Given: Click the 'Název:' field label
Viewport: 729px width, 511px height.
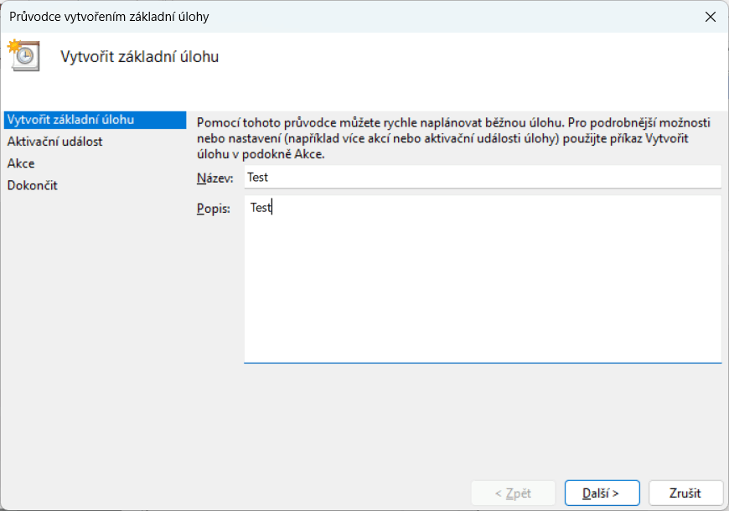Looking at the screenshot, I should coord(215,178).
